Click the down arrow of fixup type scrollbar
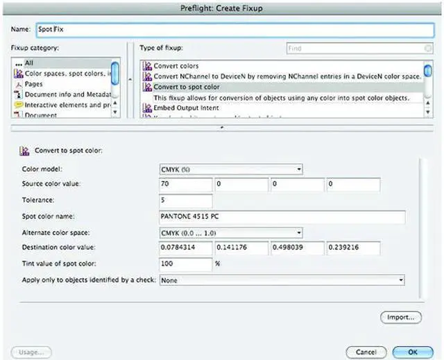Viewport: 444px width, 360px height. coord(428,112)
